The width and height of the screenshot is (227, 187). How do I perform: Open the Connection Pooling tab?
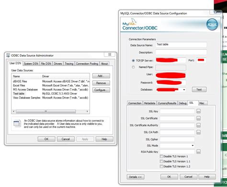pyautogui.click(x=87, y=64)
